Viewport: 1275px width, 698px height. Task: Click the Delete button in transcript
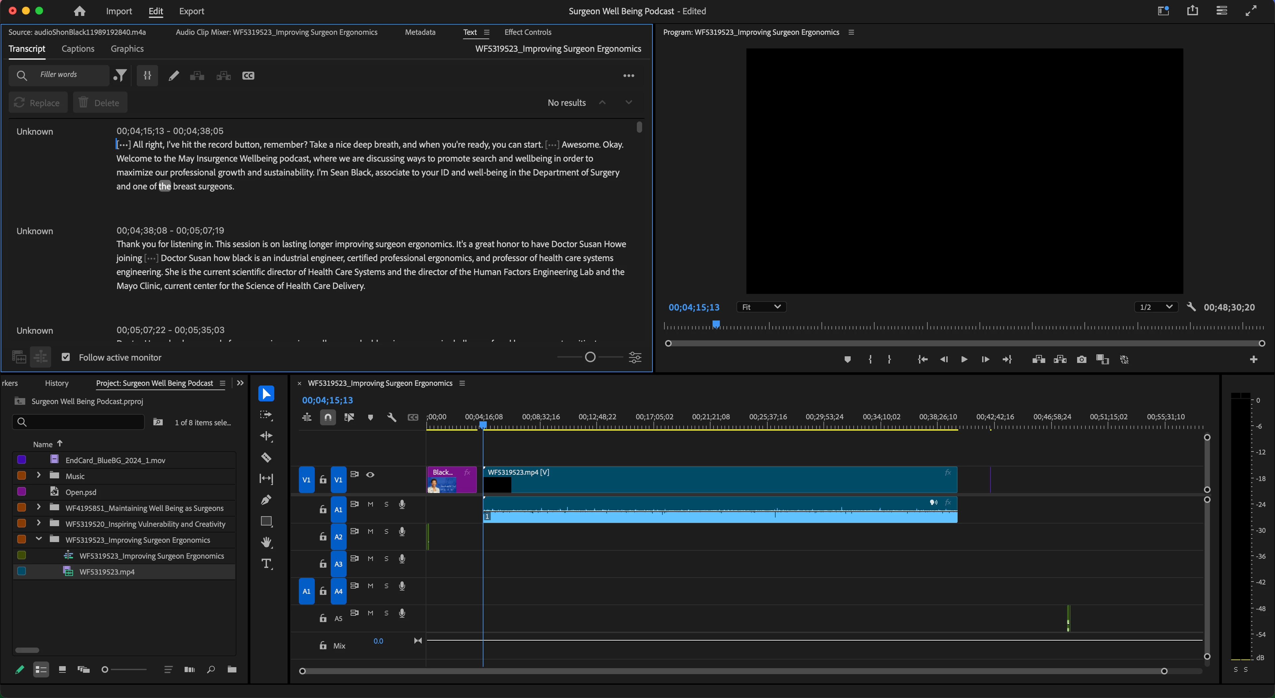[x=100, y=103]
